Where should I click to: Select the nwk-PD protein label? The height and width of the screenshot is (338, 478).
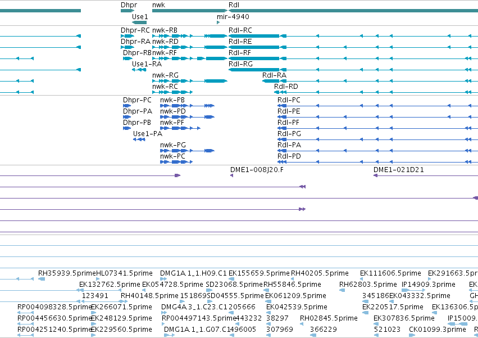(173, 111)
